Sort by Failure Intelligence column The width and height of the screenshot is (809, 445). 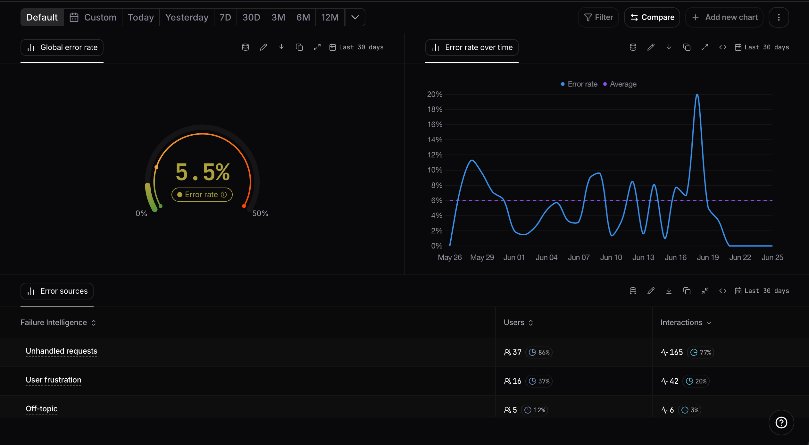pos(58,323)
